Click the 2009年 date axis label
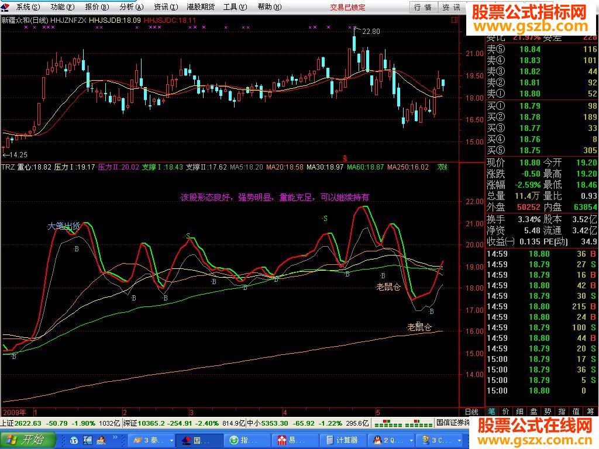Image resolution: width=599 pixels, height=449 pixels. [x=15, y=412]
